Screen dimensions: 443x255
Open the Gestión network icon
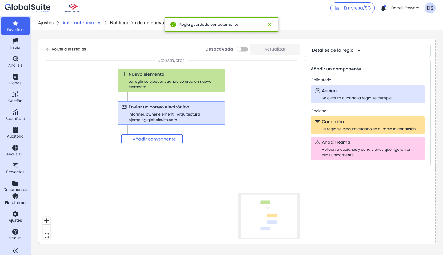click(x=15, y=94)
